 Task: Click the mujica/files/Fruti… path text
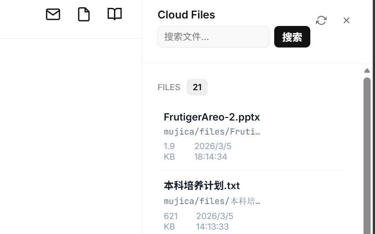(x=212, y=132)
